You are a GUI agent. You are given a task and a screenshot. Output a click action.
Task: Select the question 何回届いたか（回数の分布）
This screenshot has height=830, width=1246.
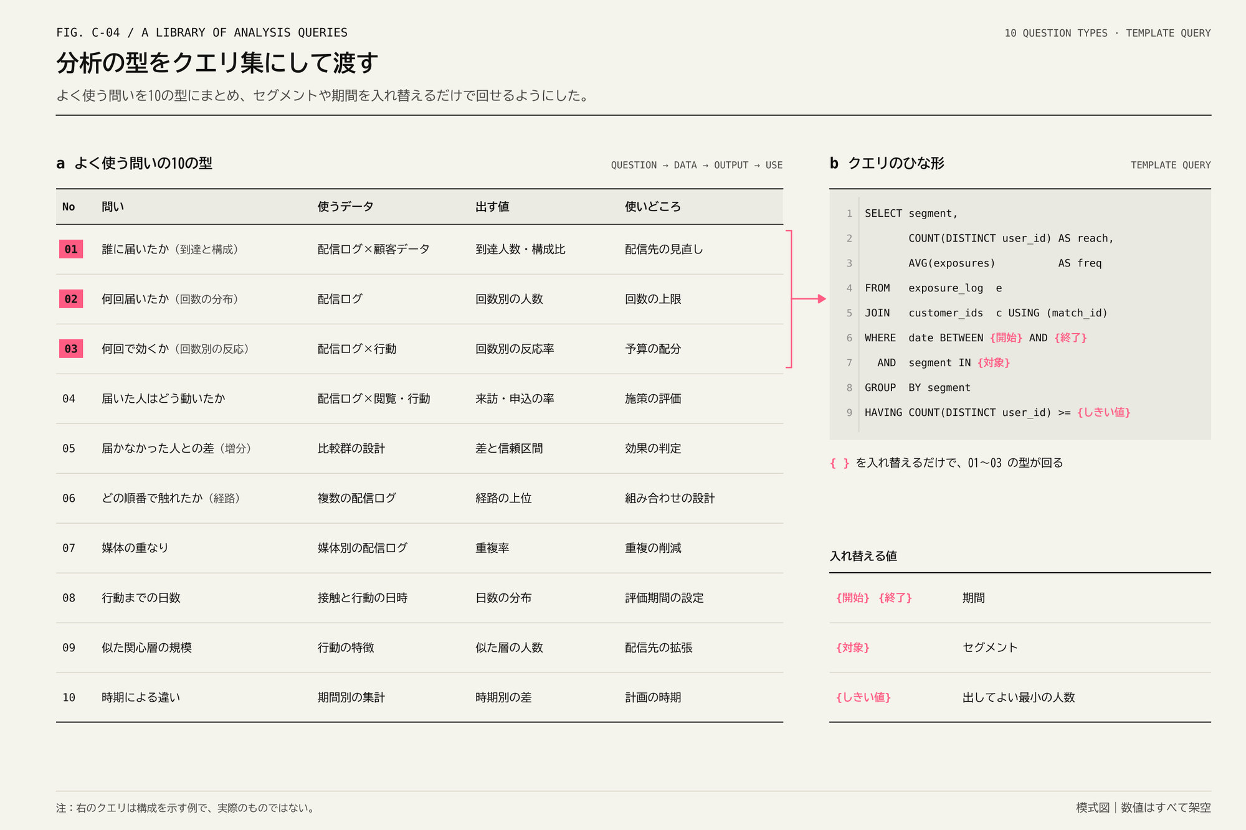click(169, 299)
